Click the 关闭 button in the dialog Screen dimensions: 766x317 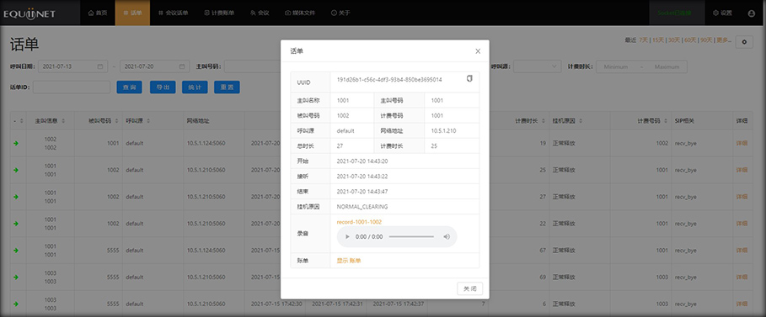470,288
